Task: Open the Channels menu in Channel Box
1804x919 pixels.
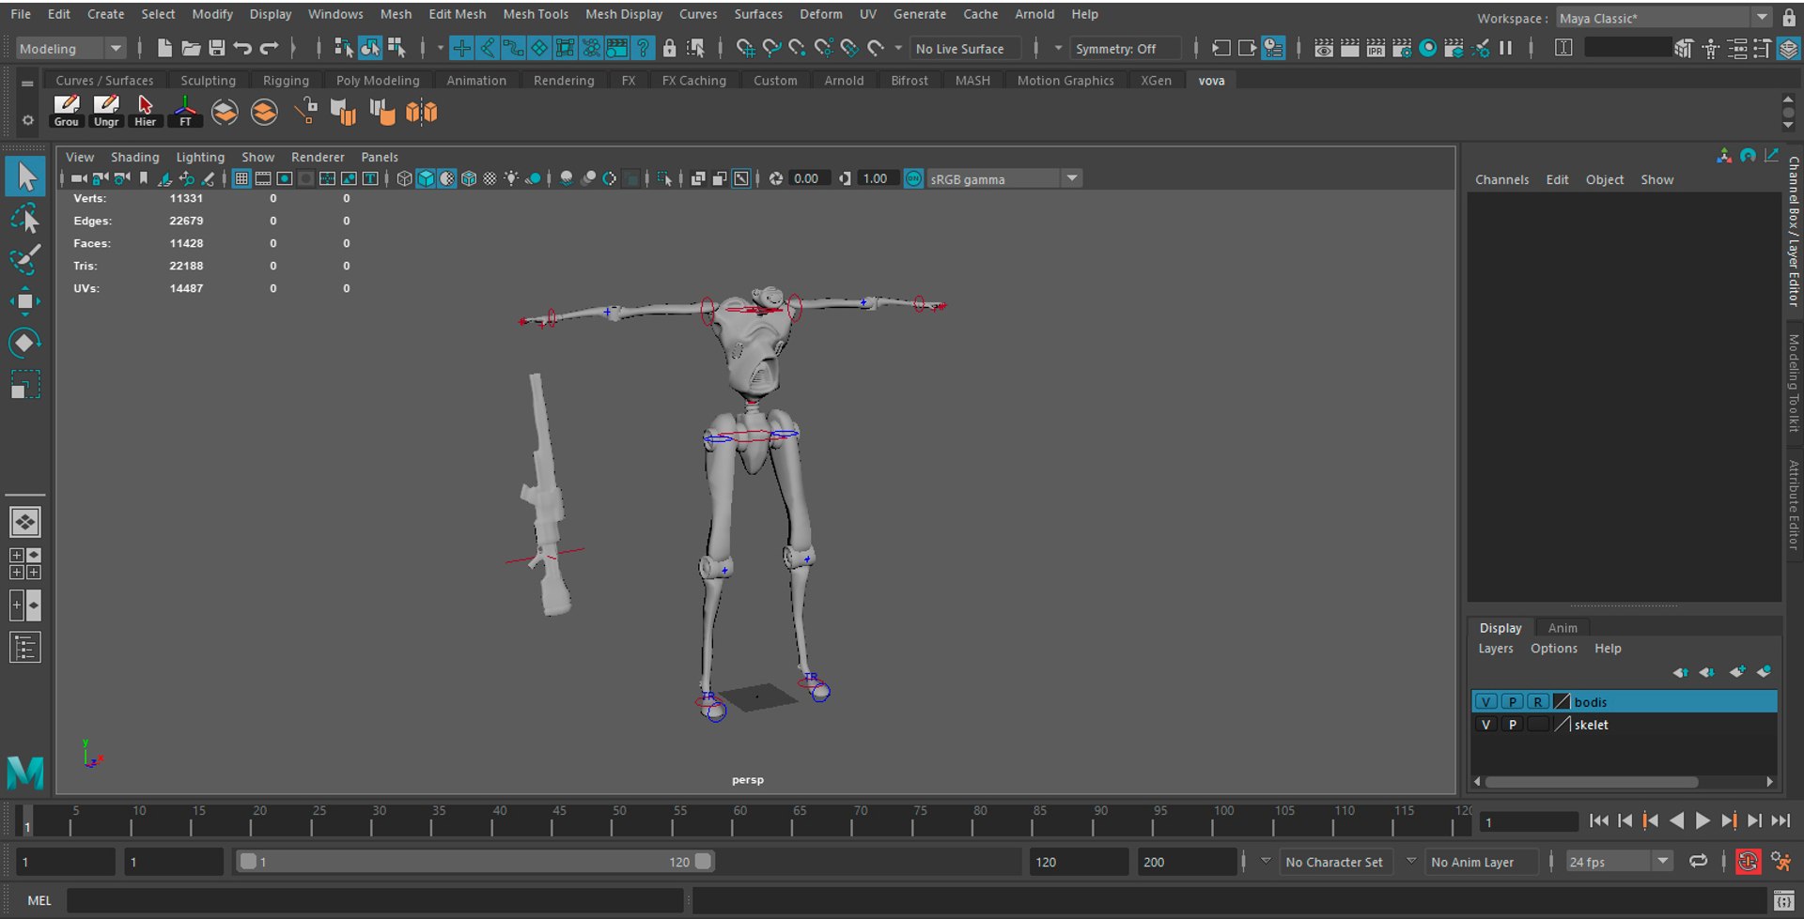Action: [x=1501, y=179]
